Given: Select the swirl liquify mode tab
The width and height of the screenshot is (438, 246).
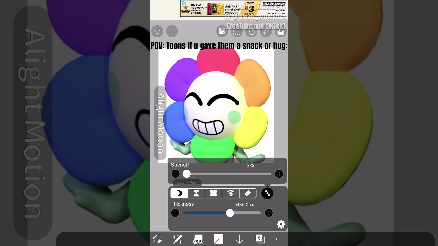Looking at the screenshot, I should tap(231, 193).
